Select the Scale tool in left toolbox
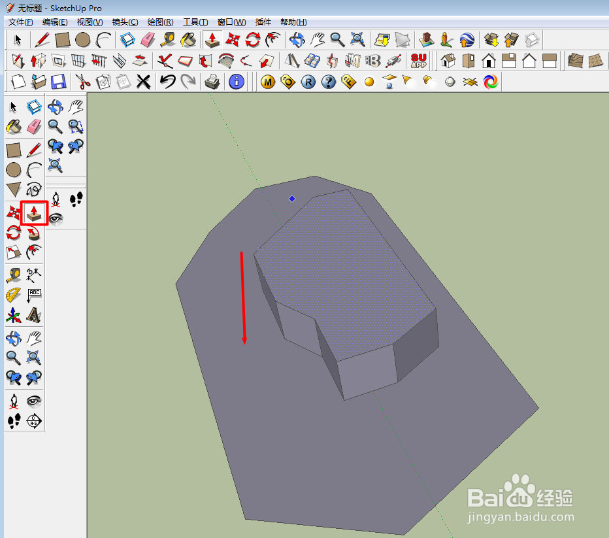The height and width of the screenshot is (538, 609). pos(14,252)
